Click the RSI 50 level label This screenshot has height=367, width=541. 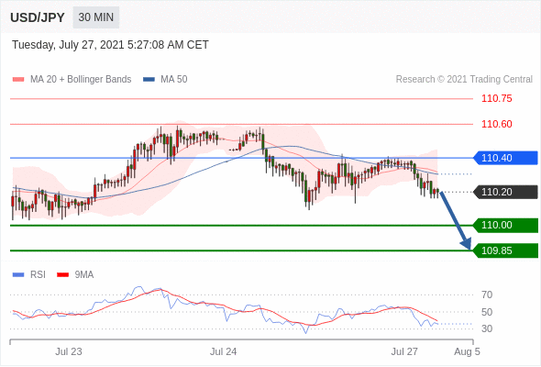pos(487,312)
